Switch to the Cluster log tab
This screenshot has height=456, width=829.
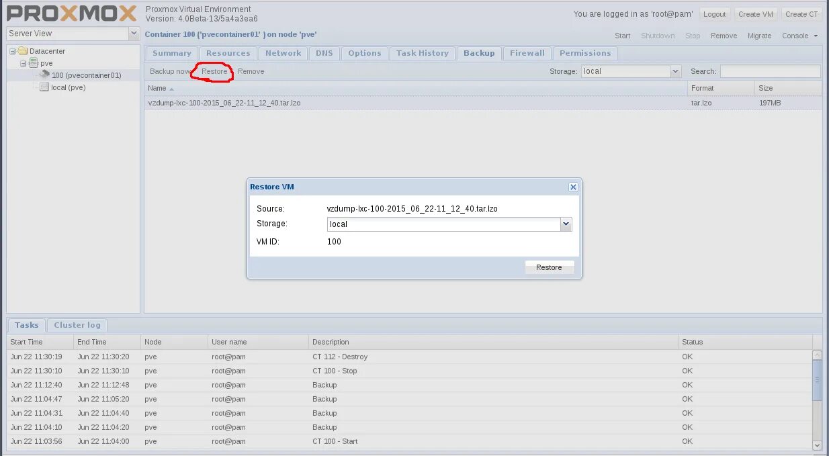(x=77, y=325)
